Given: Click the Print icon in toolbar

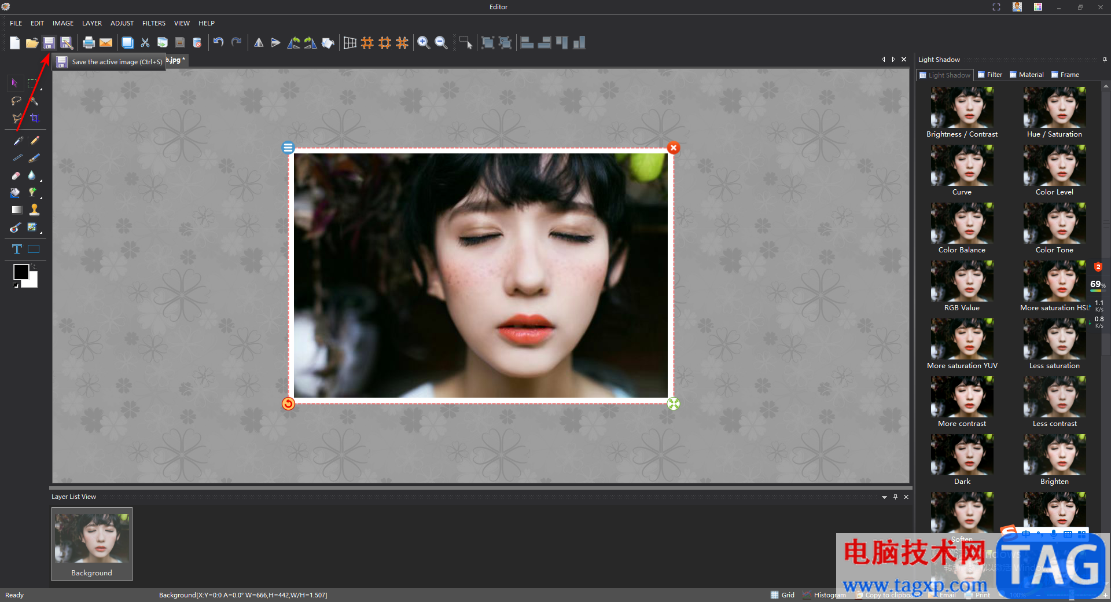Looking at the screenshot, I should tap(89, 43).
